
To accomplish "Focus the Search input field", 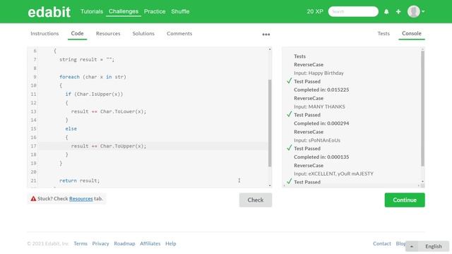I will point(353,11).
